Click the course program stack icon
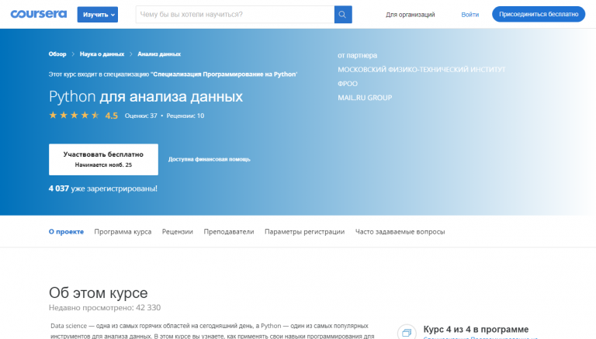The image size is (596, 339). point(406,332)
